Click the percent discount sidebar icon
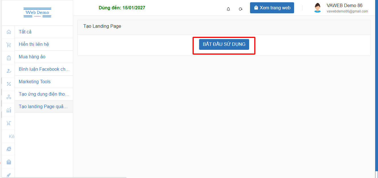This screenshot has height=178, width=378. (9, 84)
